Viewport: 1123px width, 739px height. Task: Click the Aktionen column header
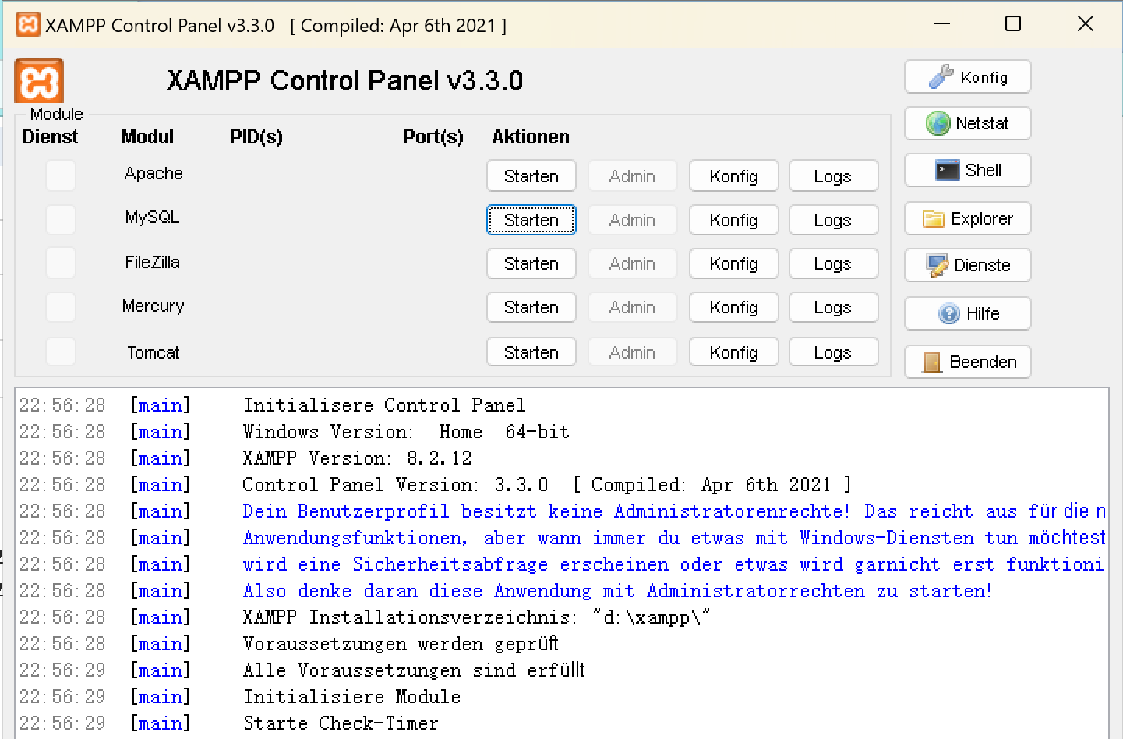pyautogui.click(x=531, y=136)
